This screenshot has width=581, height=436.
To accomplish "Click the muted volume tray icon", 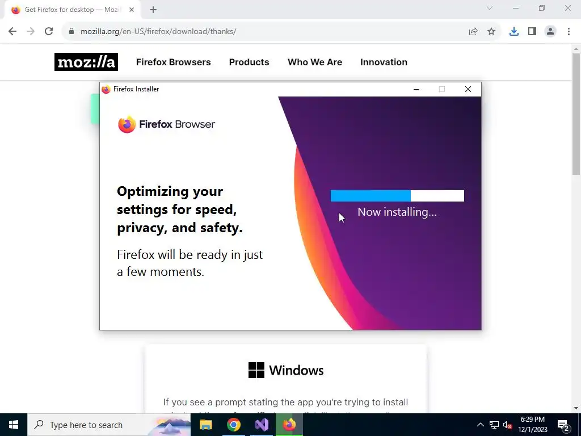I will [x=508, y=425].
